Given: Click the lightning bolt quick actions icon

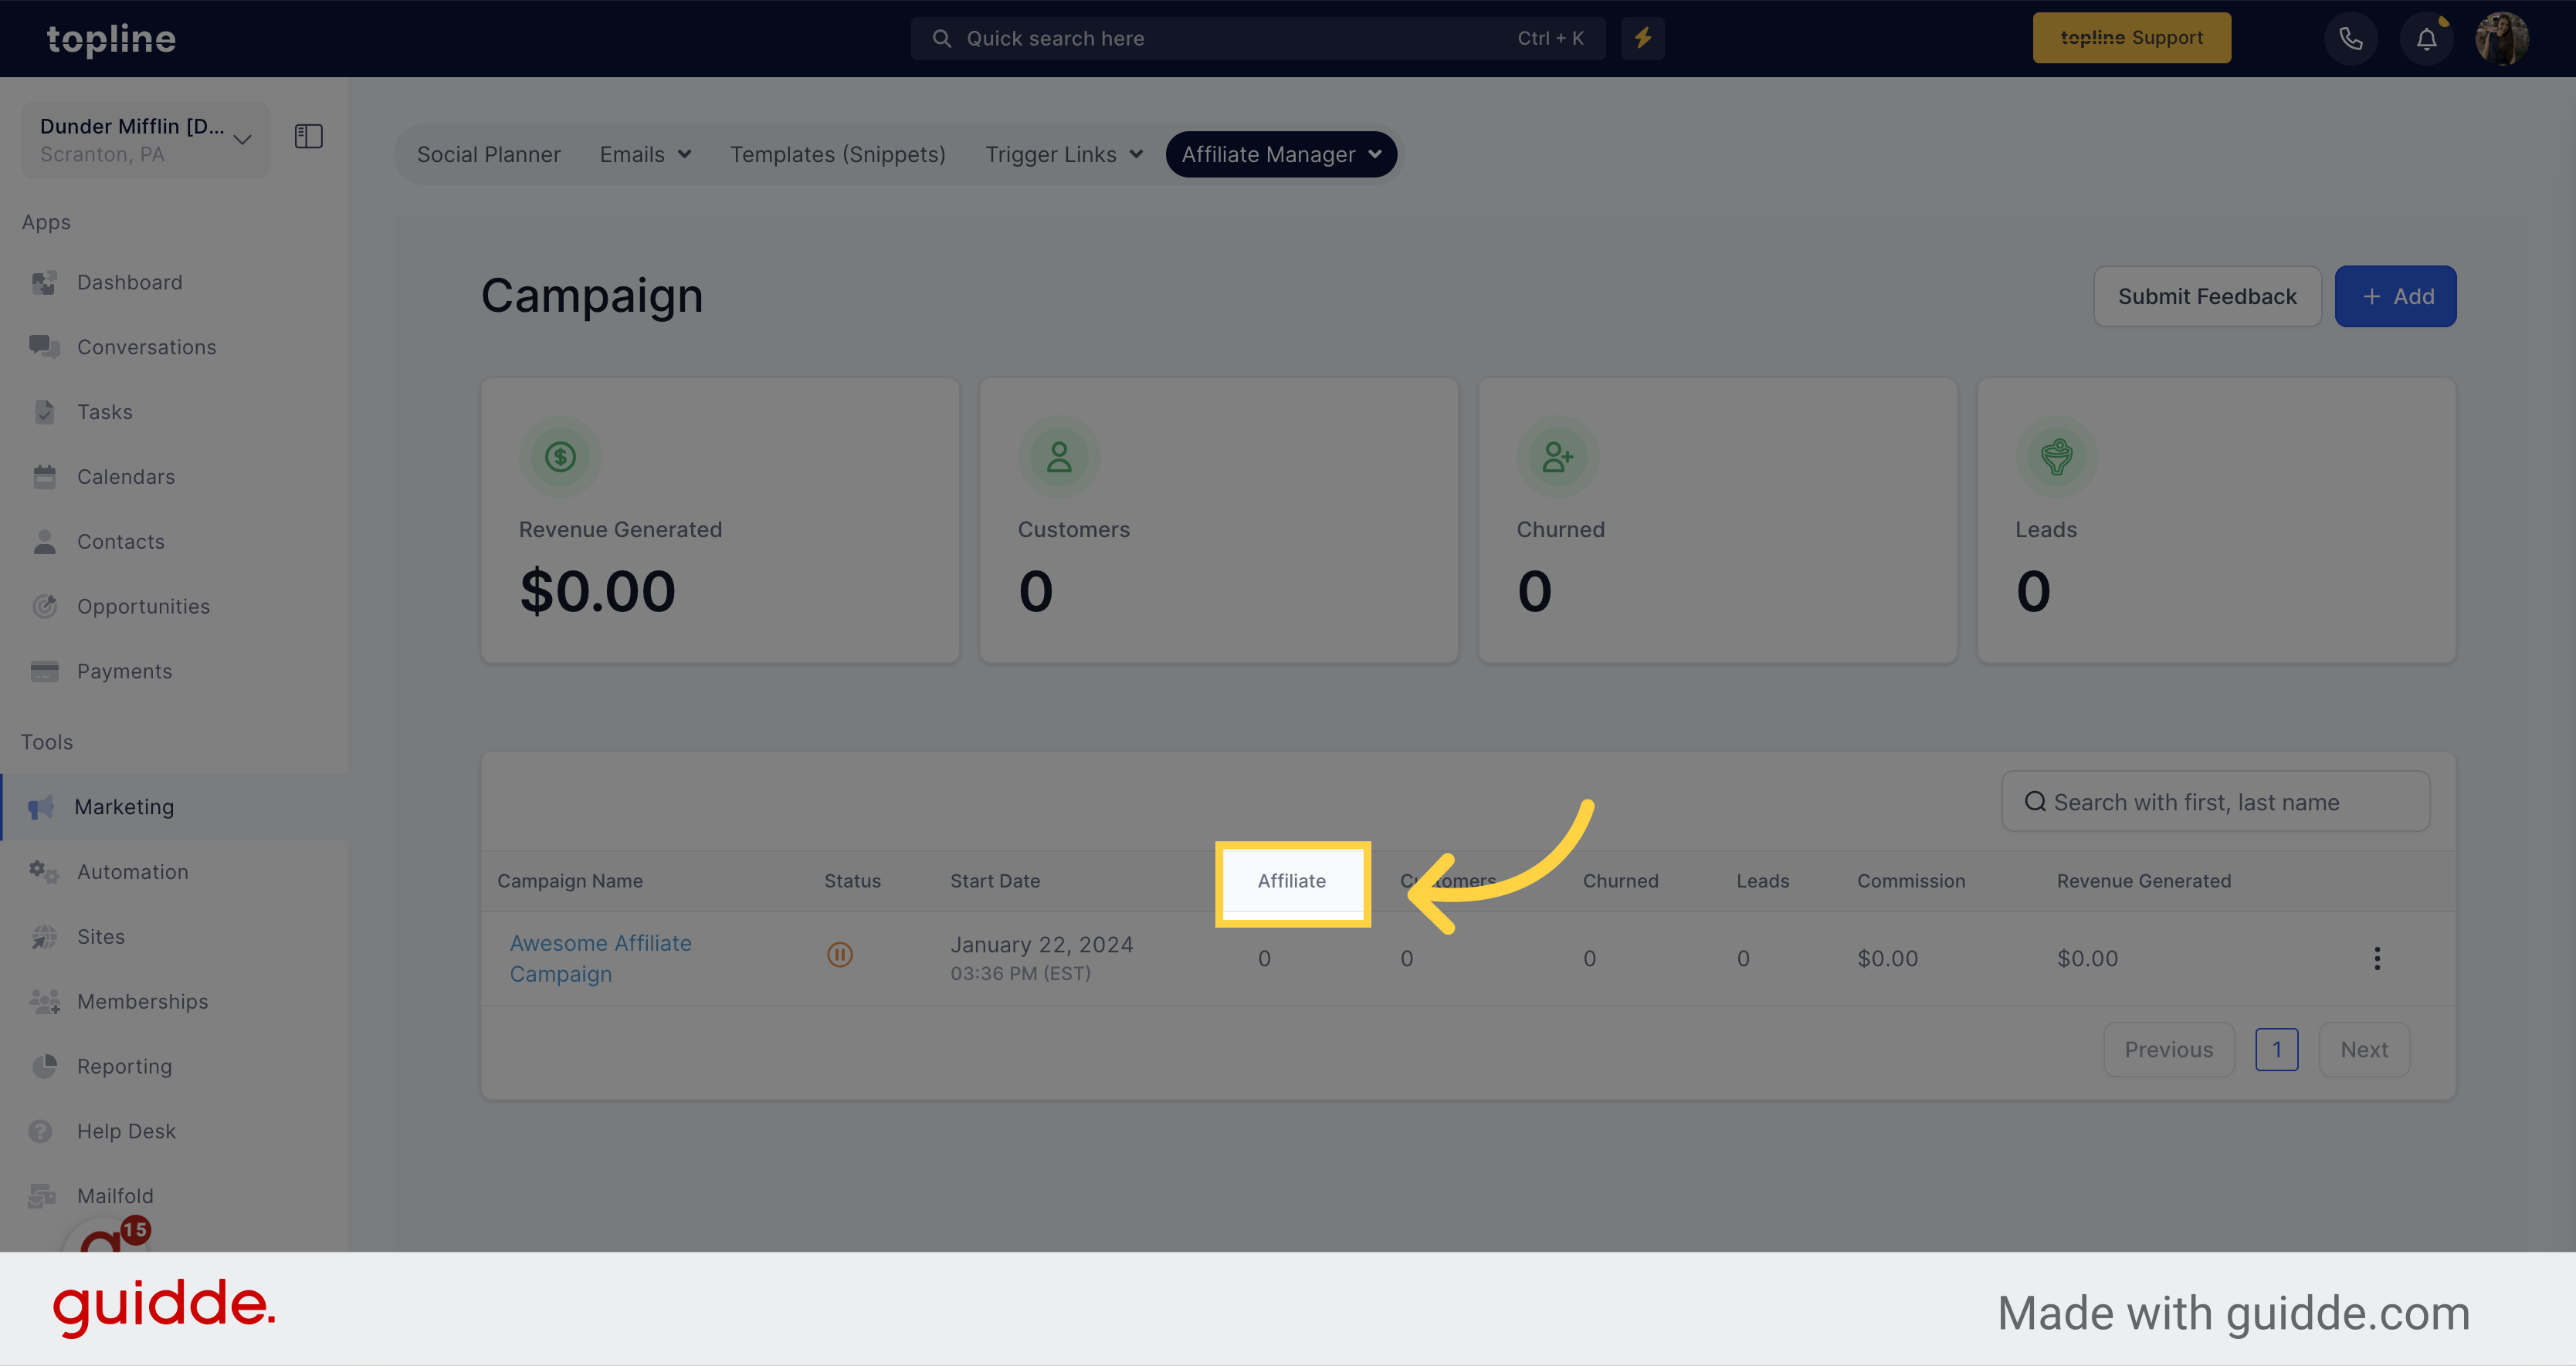Looking at the screenshot, I should 1642,38.
